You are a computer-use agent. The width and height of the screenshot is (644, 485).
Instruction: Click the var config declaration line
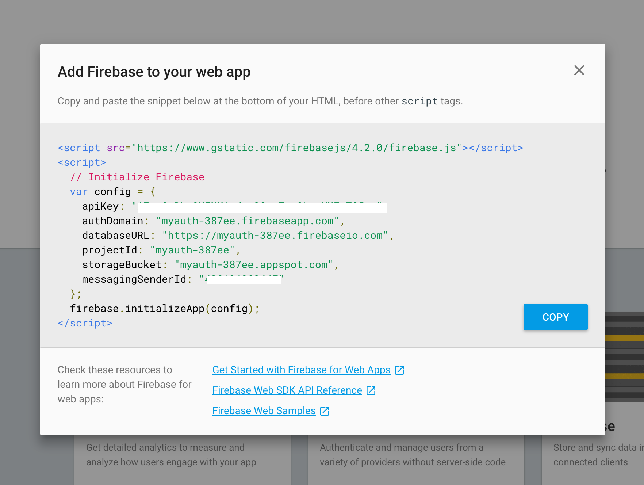(113, 192)
